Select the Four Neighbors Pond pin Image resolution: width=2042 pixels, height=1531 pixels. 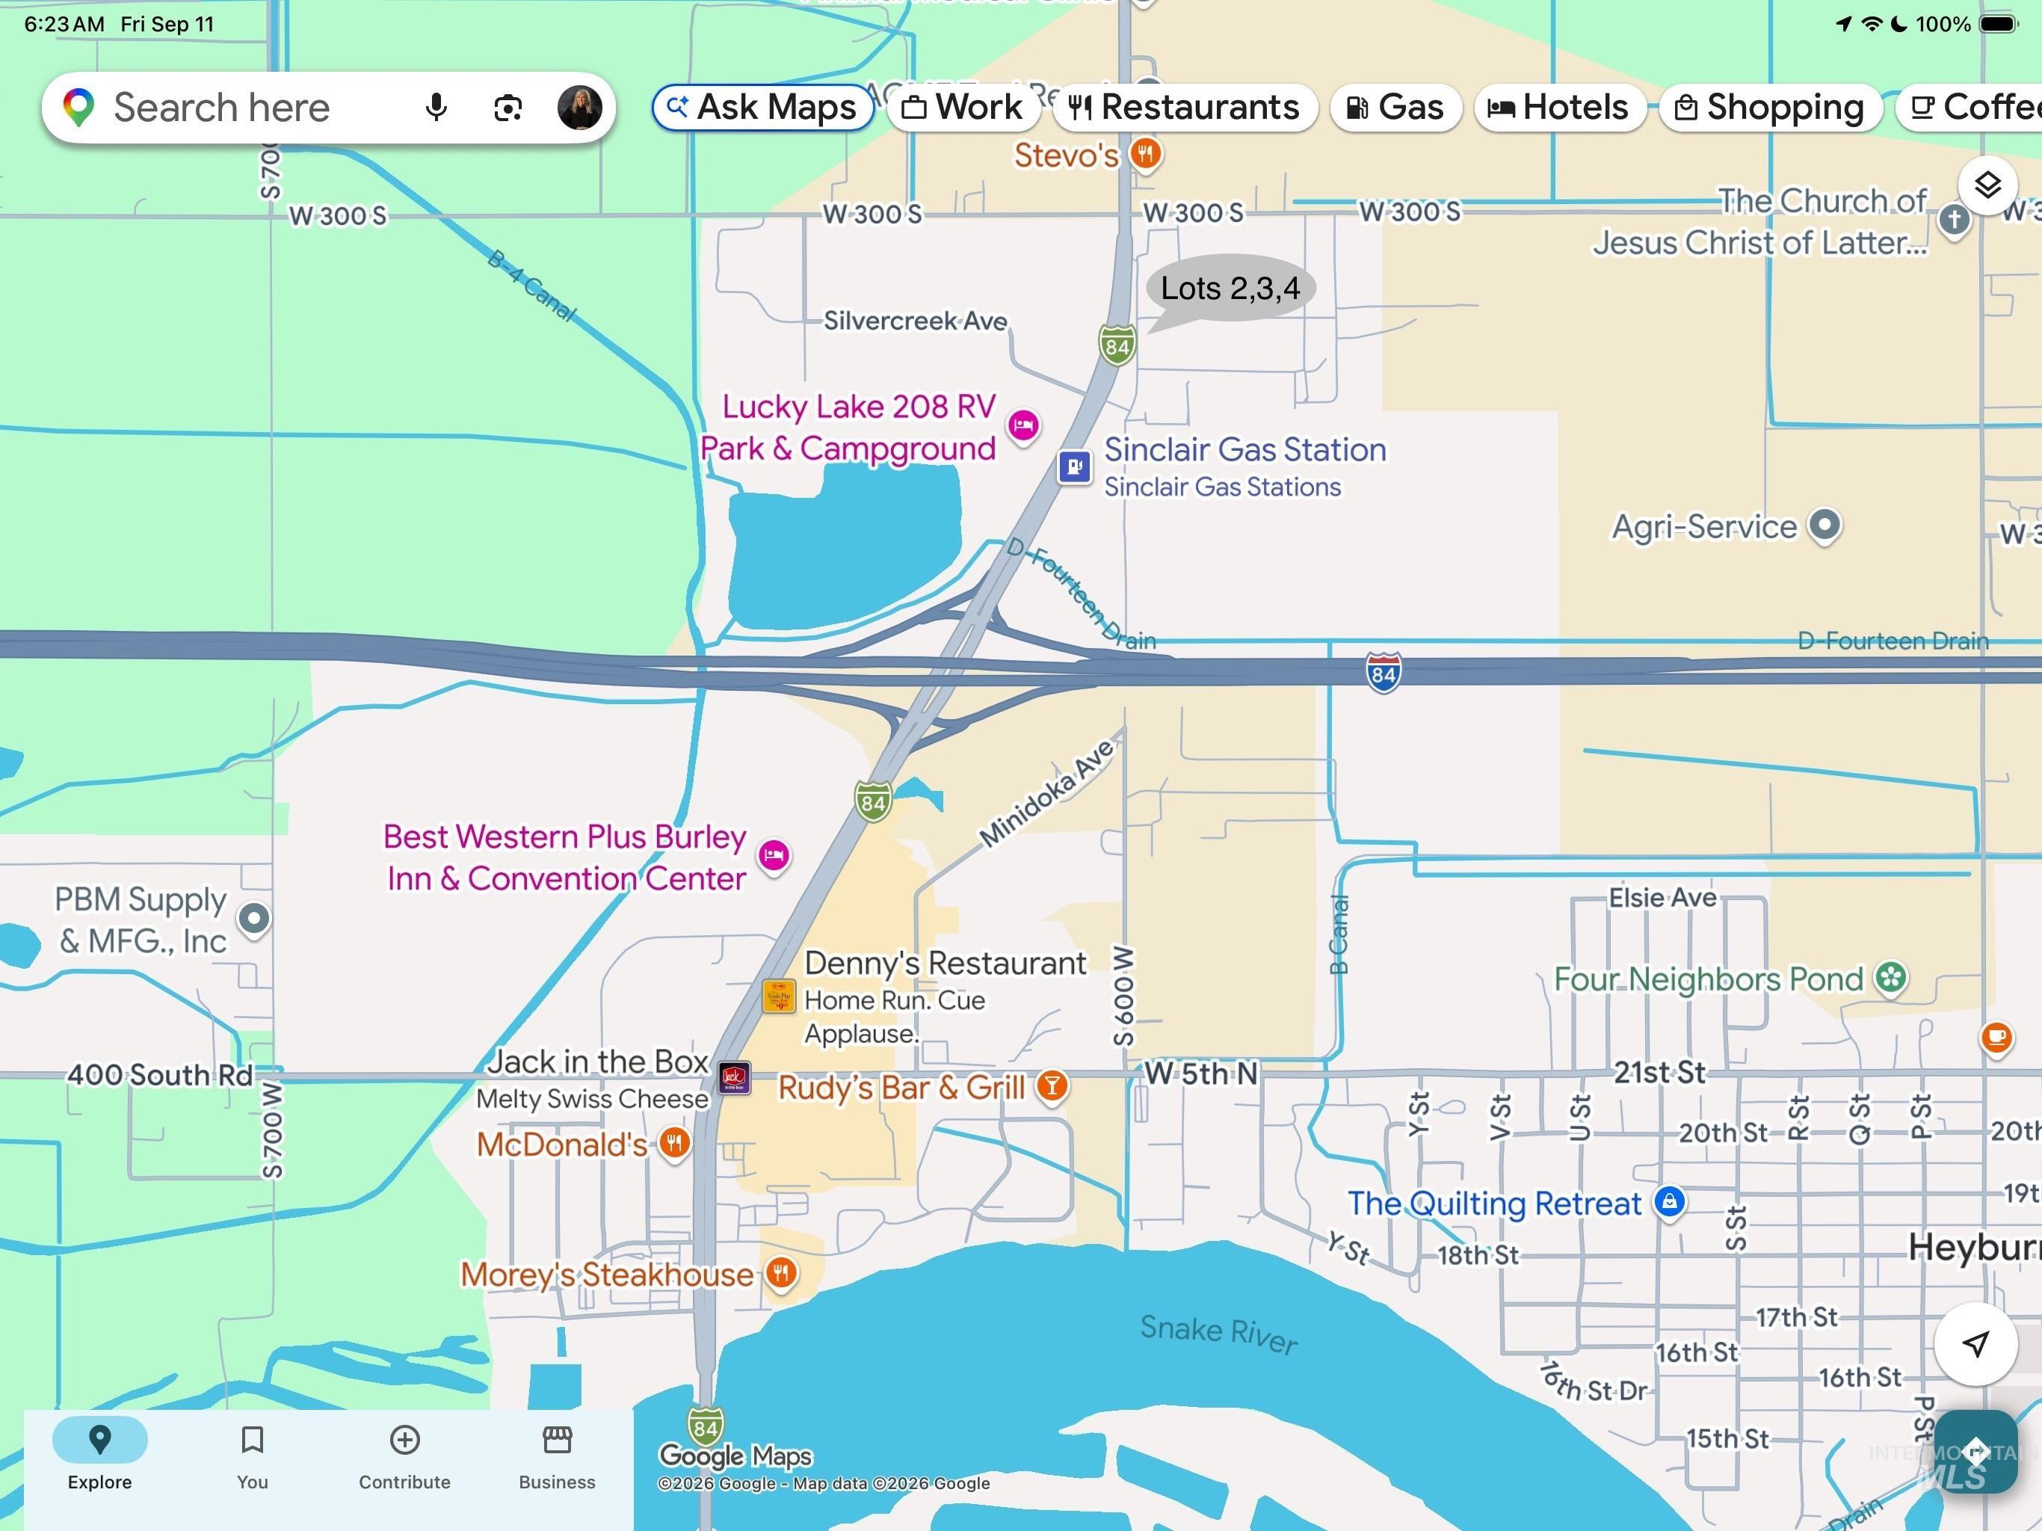tap(1890, 978)
